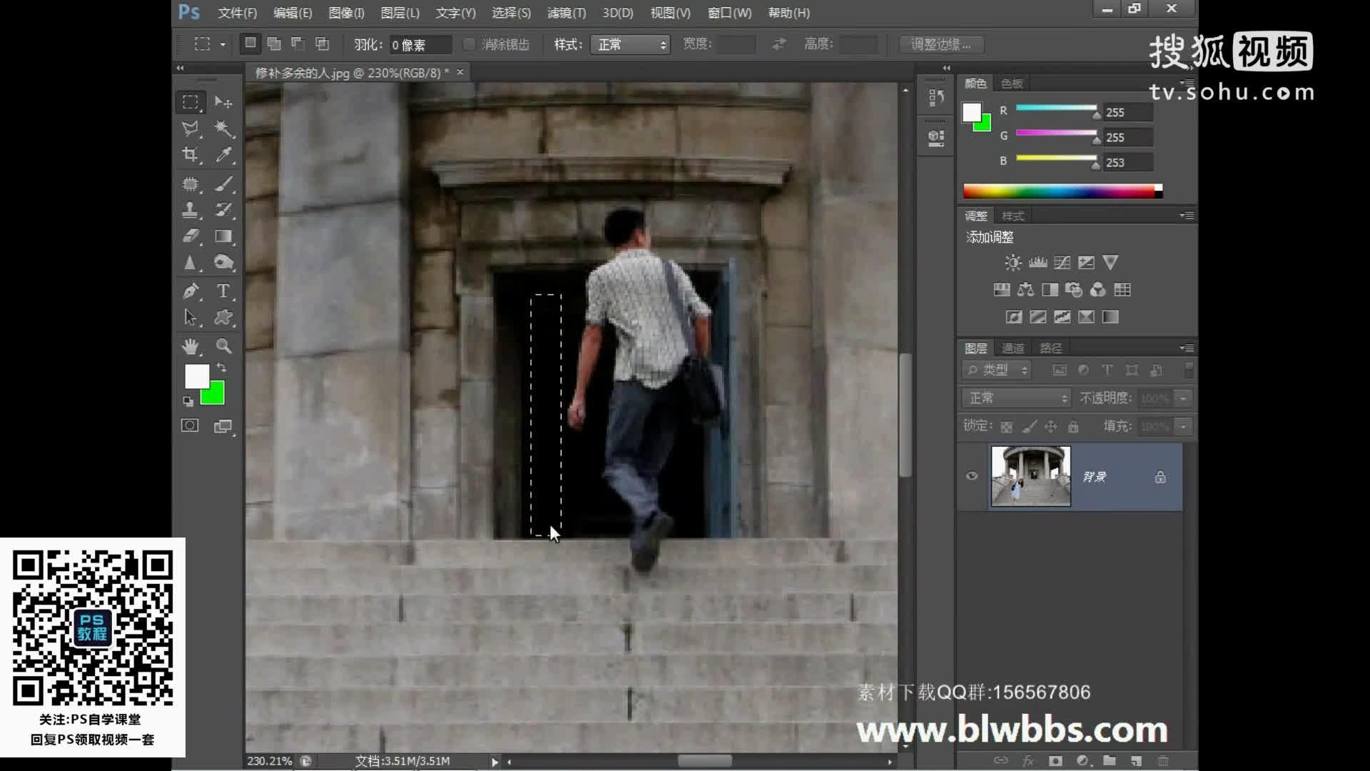Click the 调整边缘 button
Viewport: 1370px width, 771px height.
(x=940, y=44)
